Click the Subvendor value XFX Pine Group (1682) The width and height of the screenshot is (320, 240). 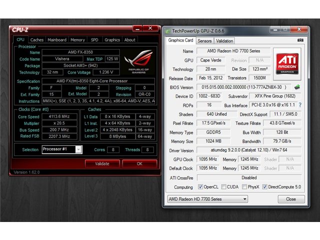pyautogui.click(x=275, y=96)
